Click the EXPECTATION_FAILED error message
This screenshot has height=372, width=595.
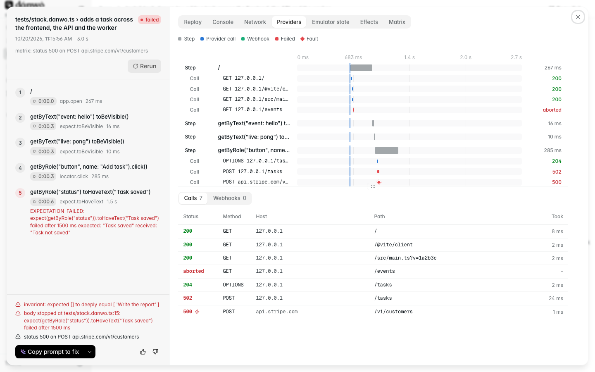point(95,222)
